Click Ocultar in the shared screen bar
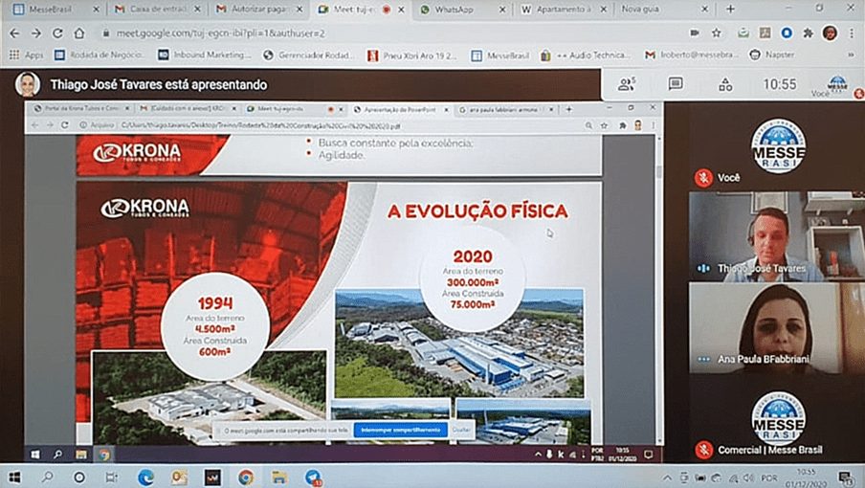This screenshot has height=488, width=865. 462,430
